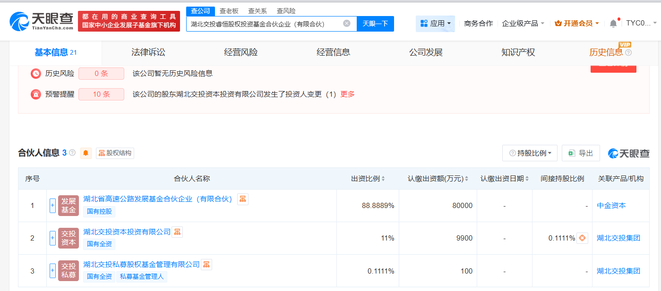Expand row 1 partner details plus

click(x=52, y=206)
